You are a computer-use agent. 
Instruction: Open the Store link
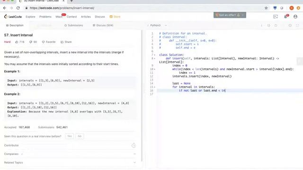click(x=115, y=17)
